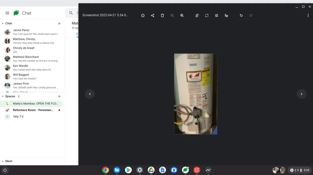The image size is (313, 175).
Task: Go to the next image
Action: point(301,94)
